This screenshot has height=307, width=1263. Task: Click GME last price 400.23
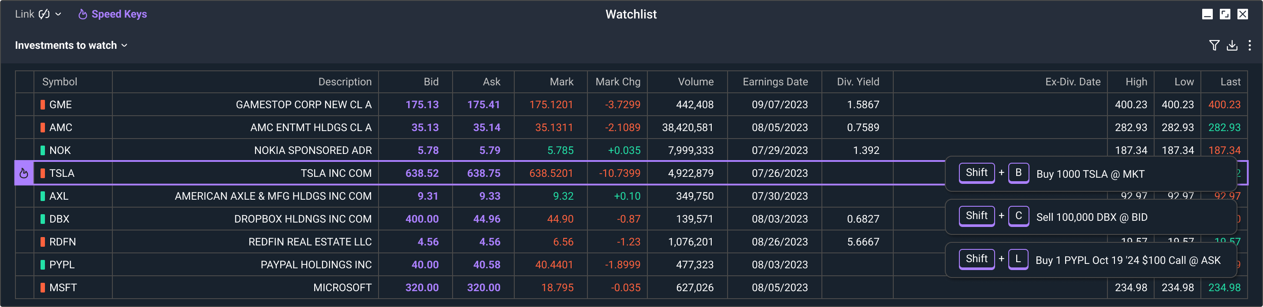pos(1224,105)
